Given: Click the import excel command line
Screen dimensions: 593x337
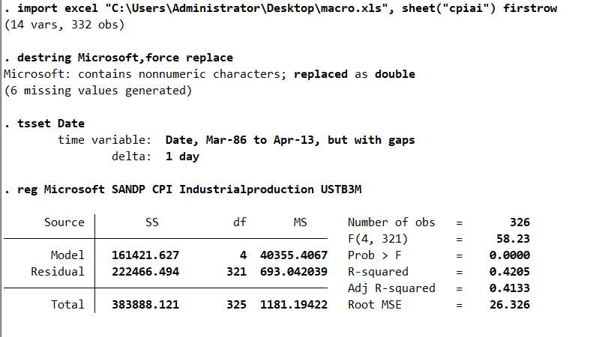Looking at the screenshot, I should point(285,8).
